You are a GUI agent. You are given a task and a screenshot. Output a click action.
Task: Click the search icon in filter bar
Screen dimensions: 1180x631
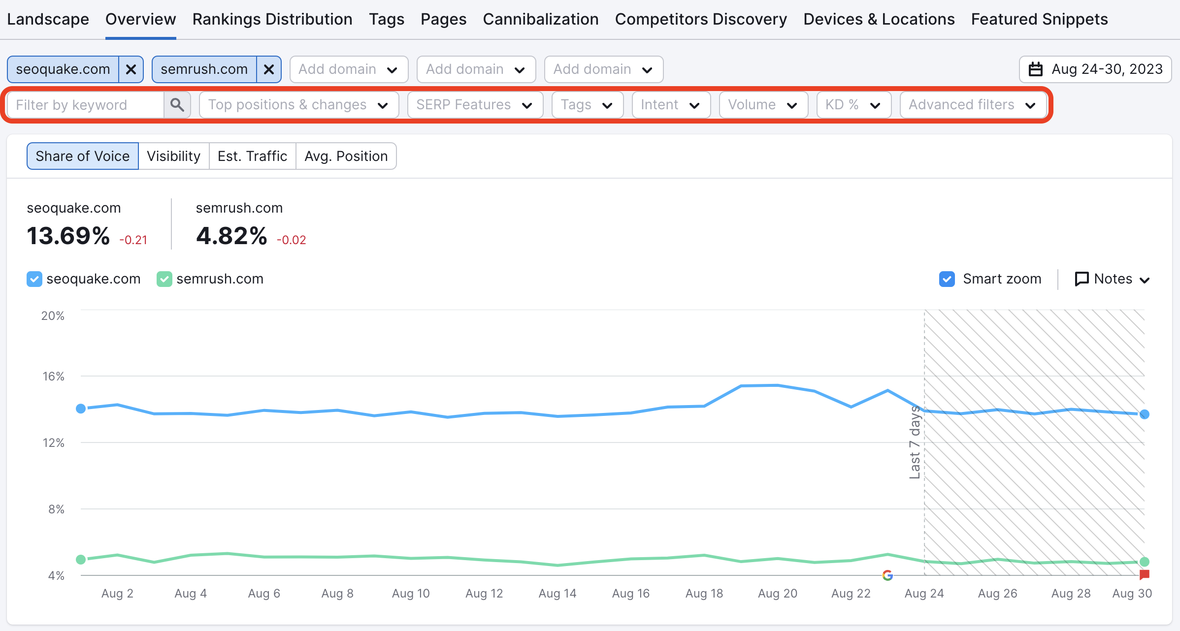coord(175,104)
